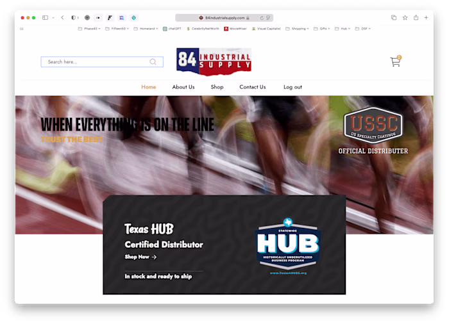Image resolution: width=449 pixels, height=324 pixels.
Task: Click the italic F extension icon
Action: coord(110,18)
